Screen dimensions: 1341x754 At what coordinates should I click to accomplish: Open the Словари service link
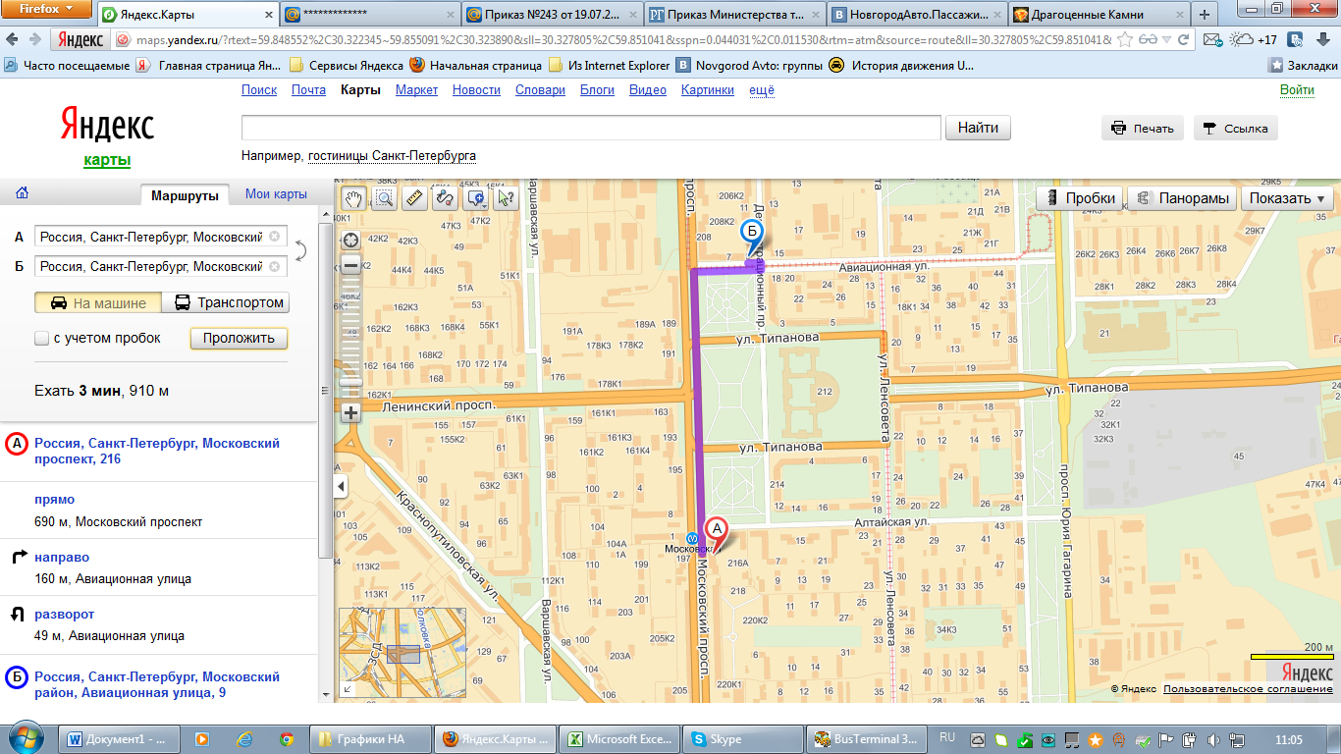click(540, 90)
